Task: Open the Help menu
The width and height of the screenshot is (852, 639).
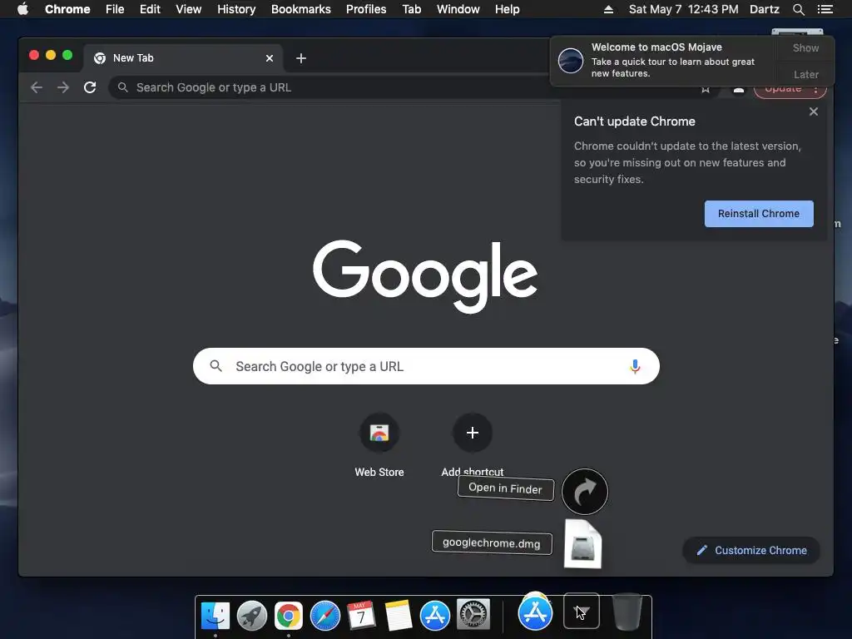Action: click(507, 9)
